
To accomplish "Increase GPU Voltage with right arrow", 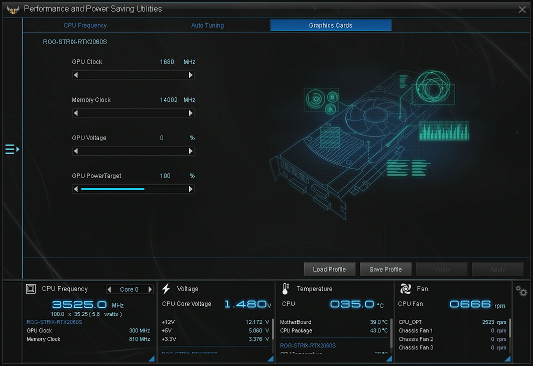I will (191, 151).
